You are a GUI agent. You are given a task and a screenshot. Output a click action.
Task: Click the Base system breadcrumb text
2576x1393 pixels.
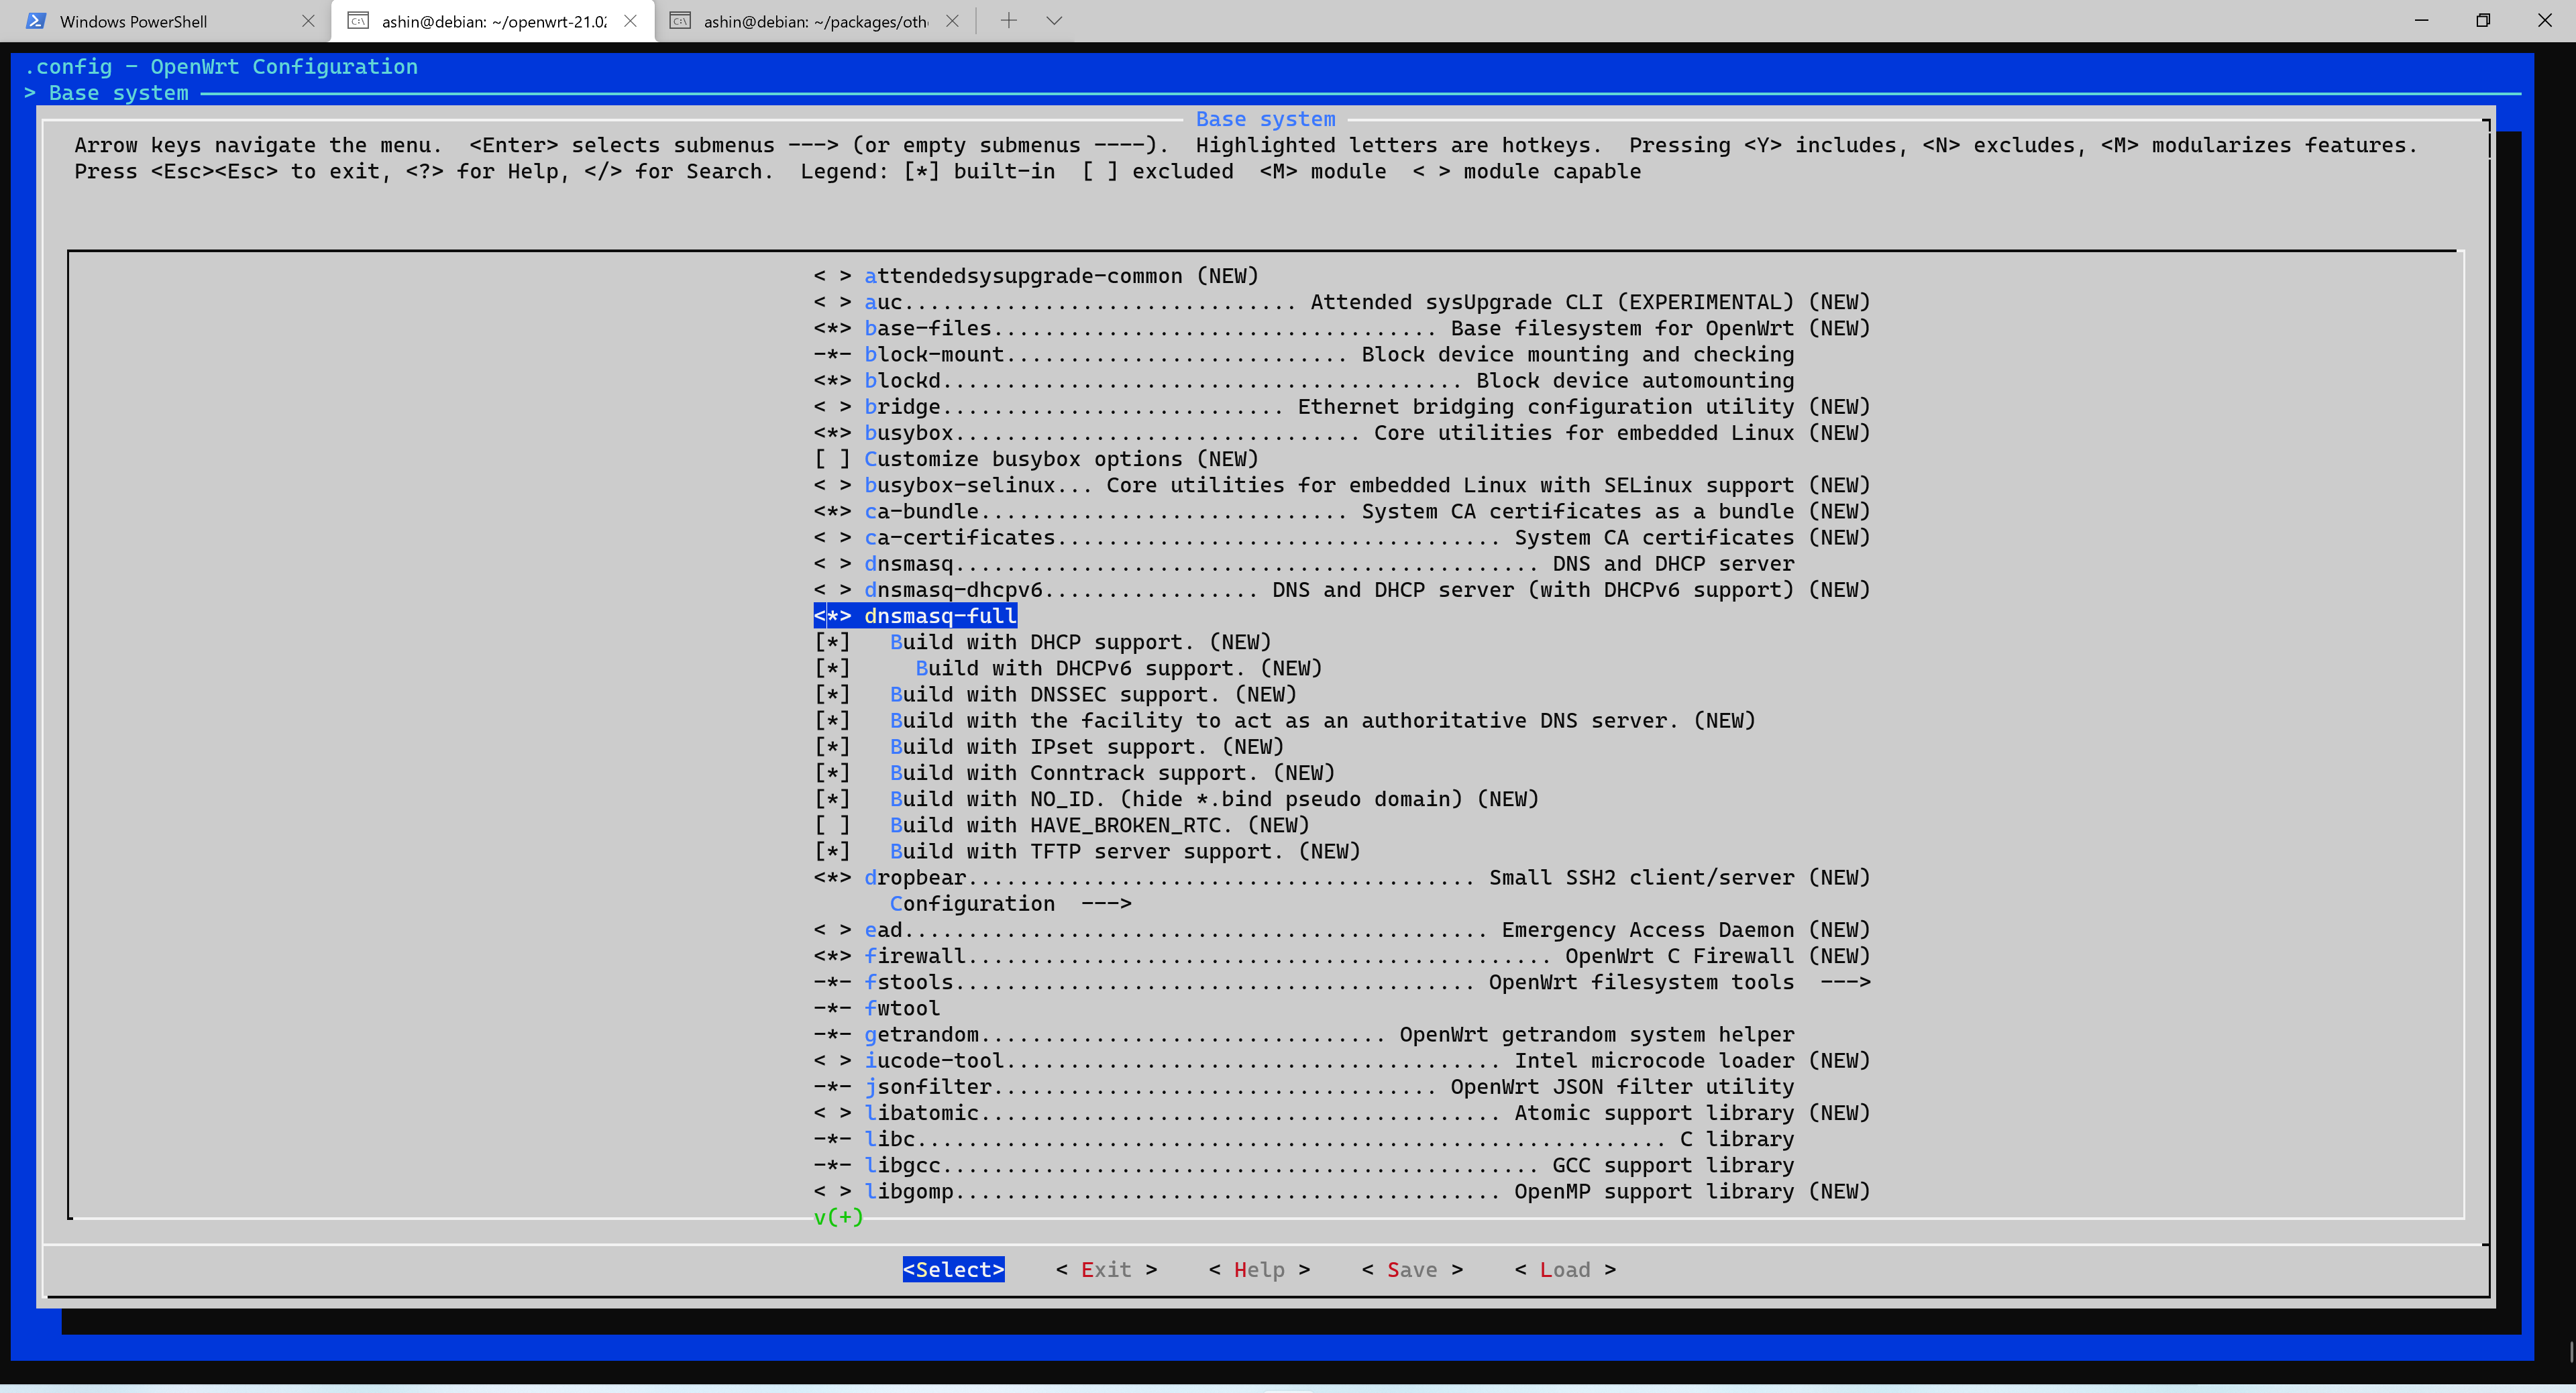coord(118,93)
